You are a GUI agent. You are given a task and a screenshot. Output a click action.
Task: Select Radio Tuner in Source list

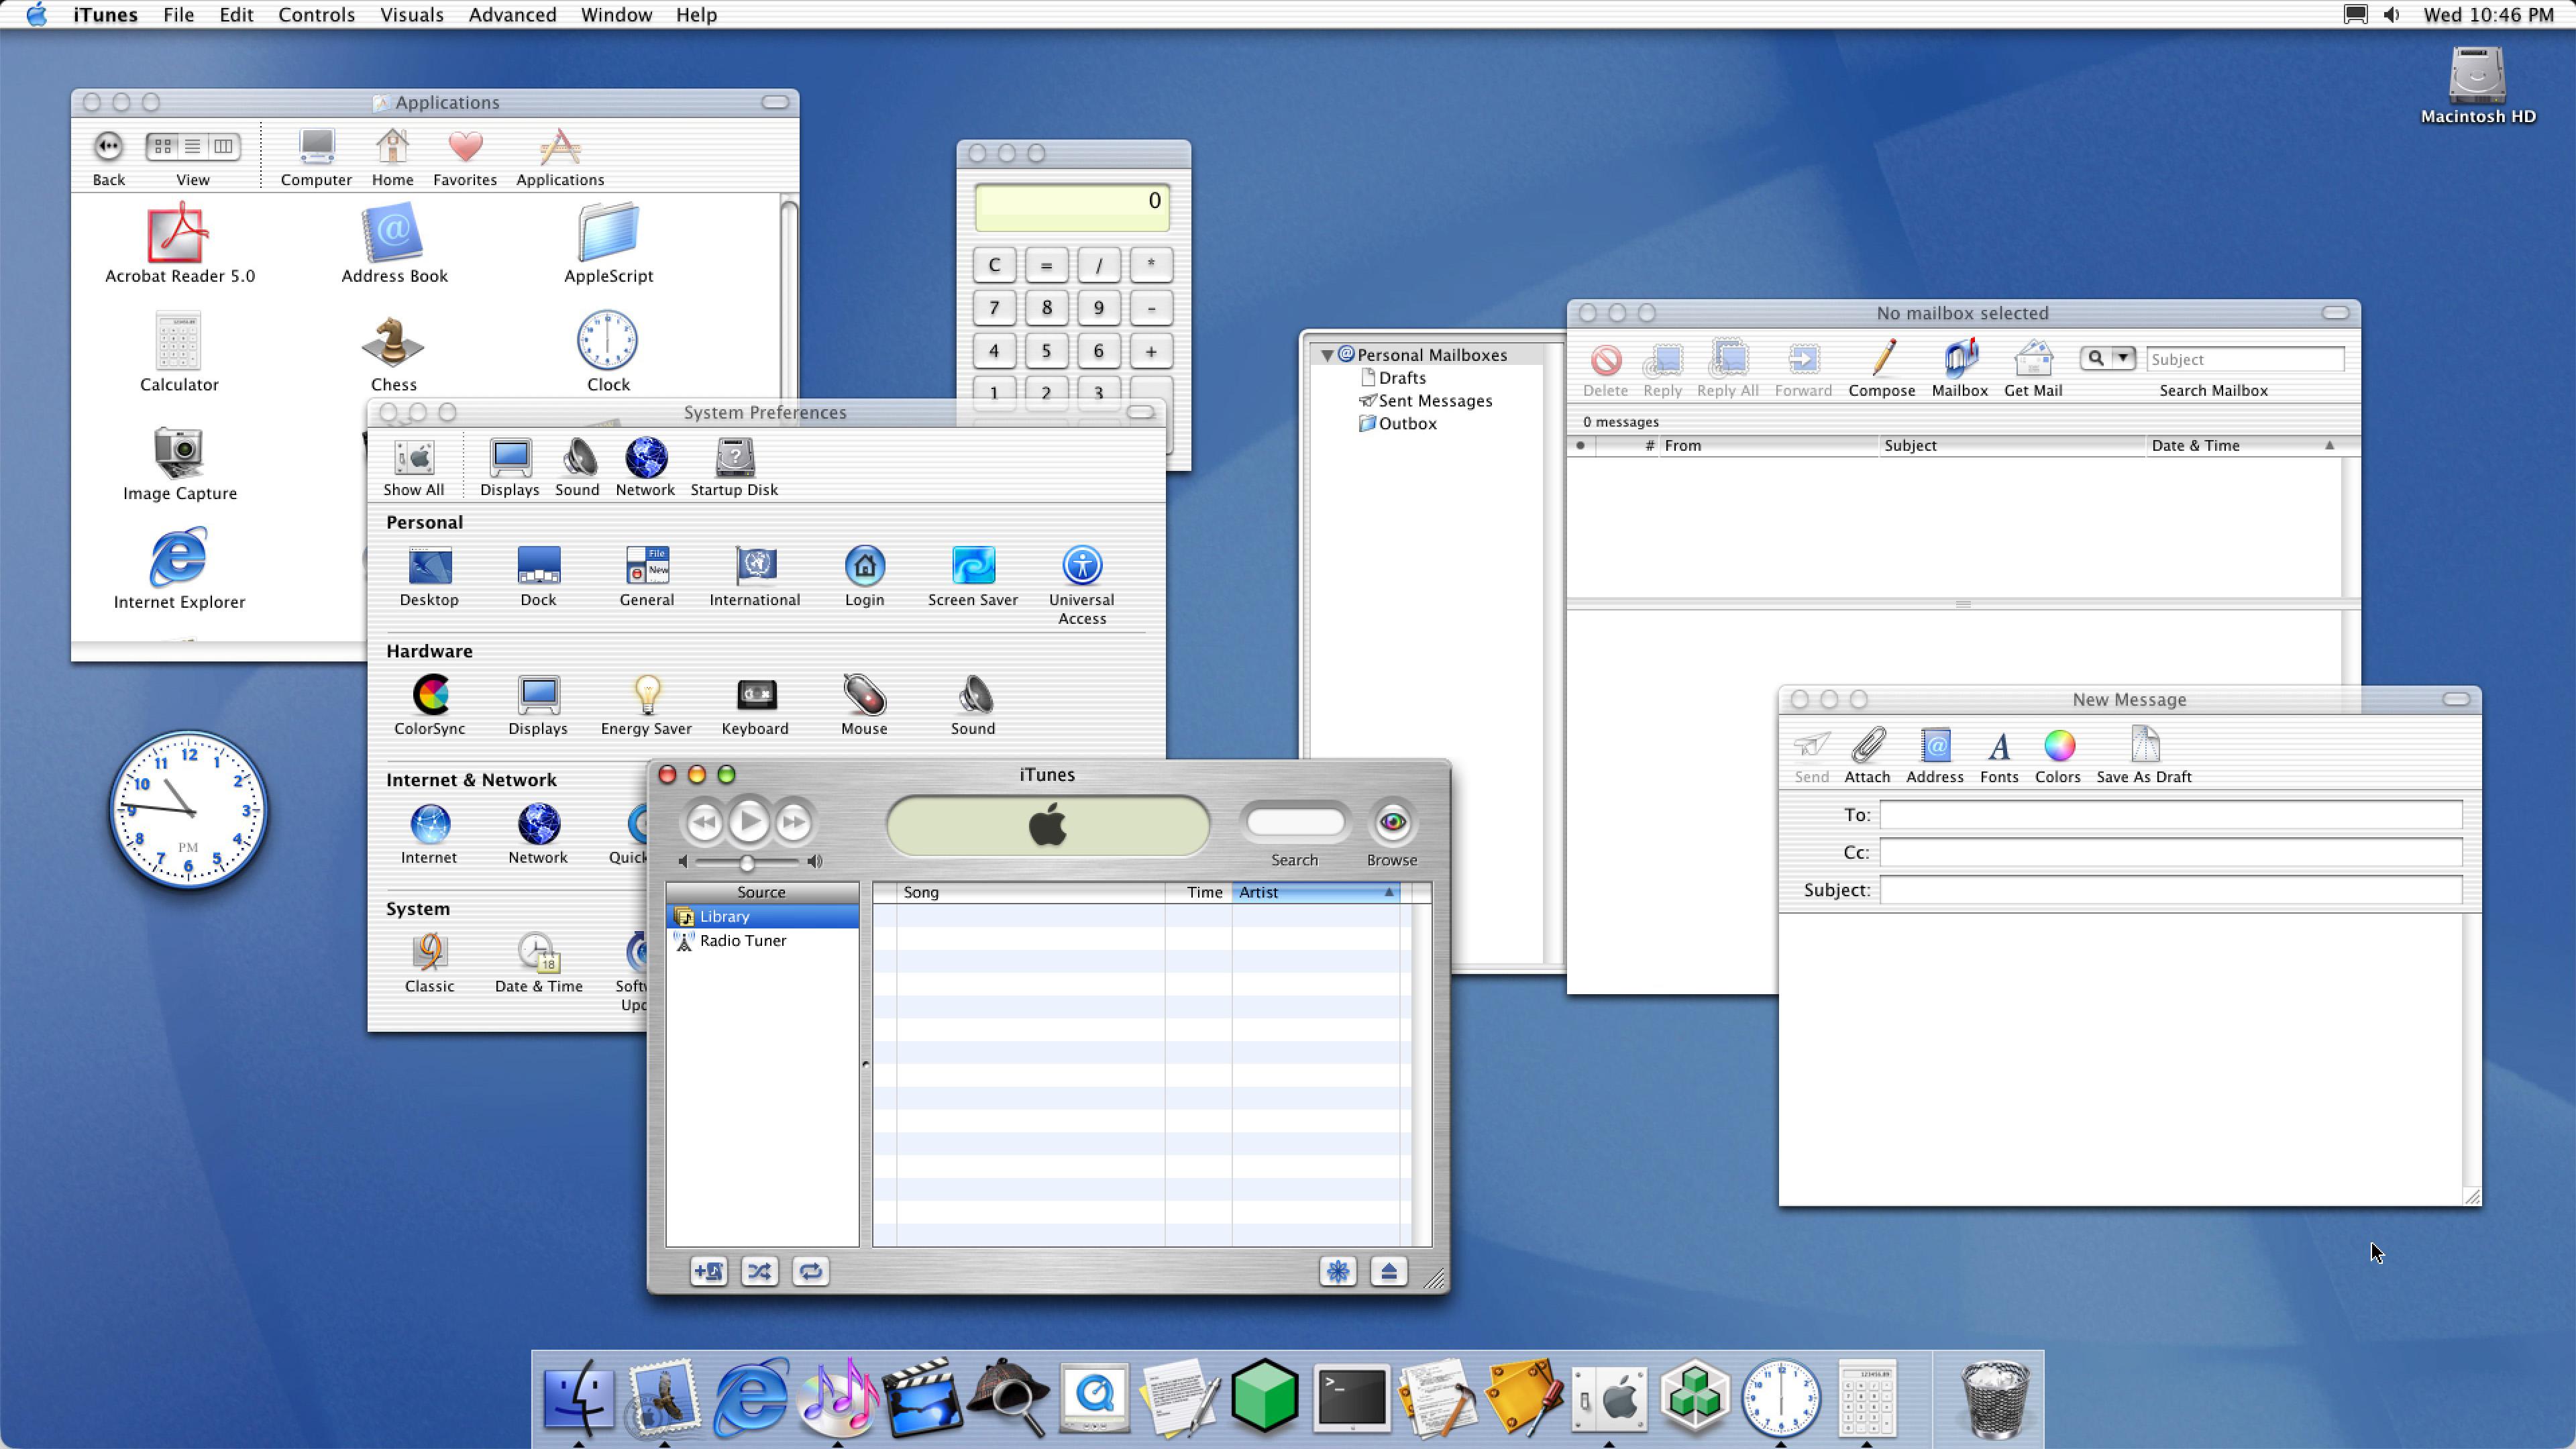click(x=742, y=940)
